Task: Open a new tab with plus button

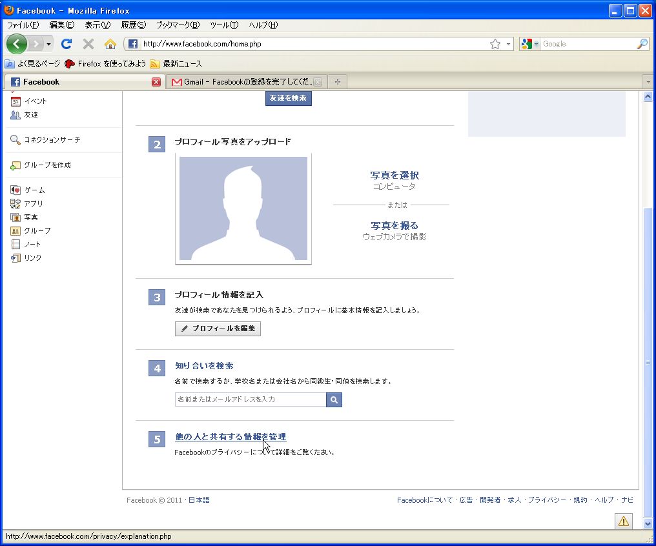Action: click(338, 82)
